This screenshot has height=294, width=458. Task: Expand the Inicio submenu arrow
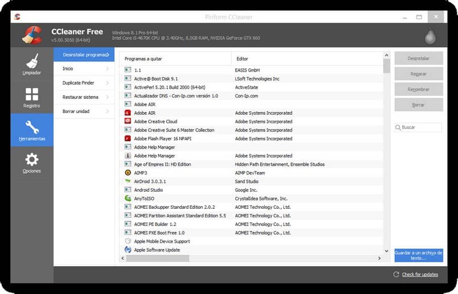click(x=107, y=69)
